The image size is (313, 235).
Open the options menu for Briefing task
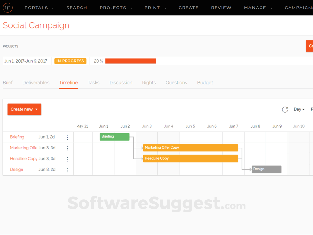point(67,137)
